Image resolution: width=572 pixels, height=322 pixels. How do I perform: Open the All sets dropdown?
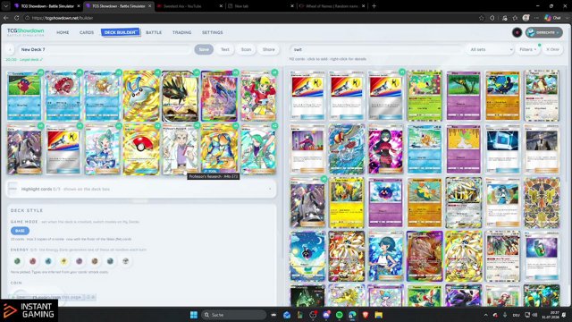[x=491, y=49]
